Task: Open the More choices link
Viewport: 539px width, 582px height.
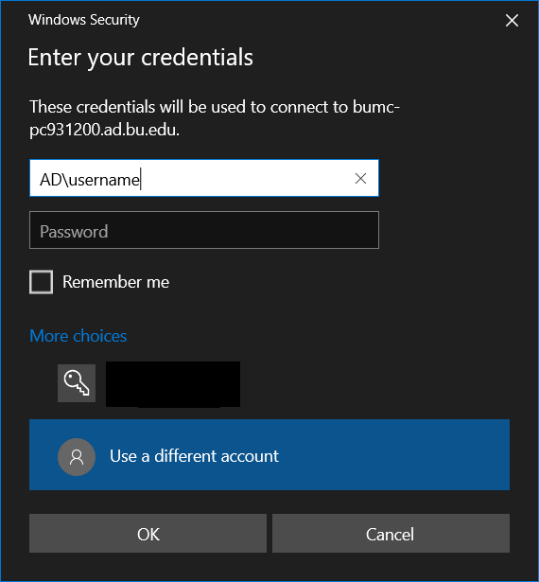Action: click(78, 336)
